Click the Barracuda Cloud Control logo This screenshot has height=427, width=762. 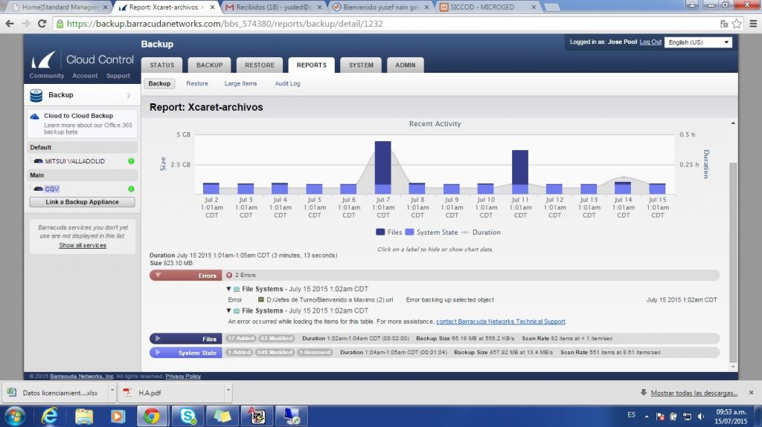click(x=82, y=59)
